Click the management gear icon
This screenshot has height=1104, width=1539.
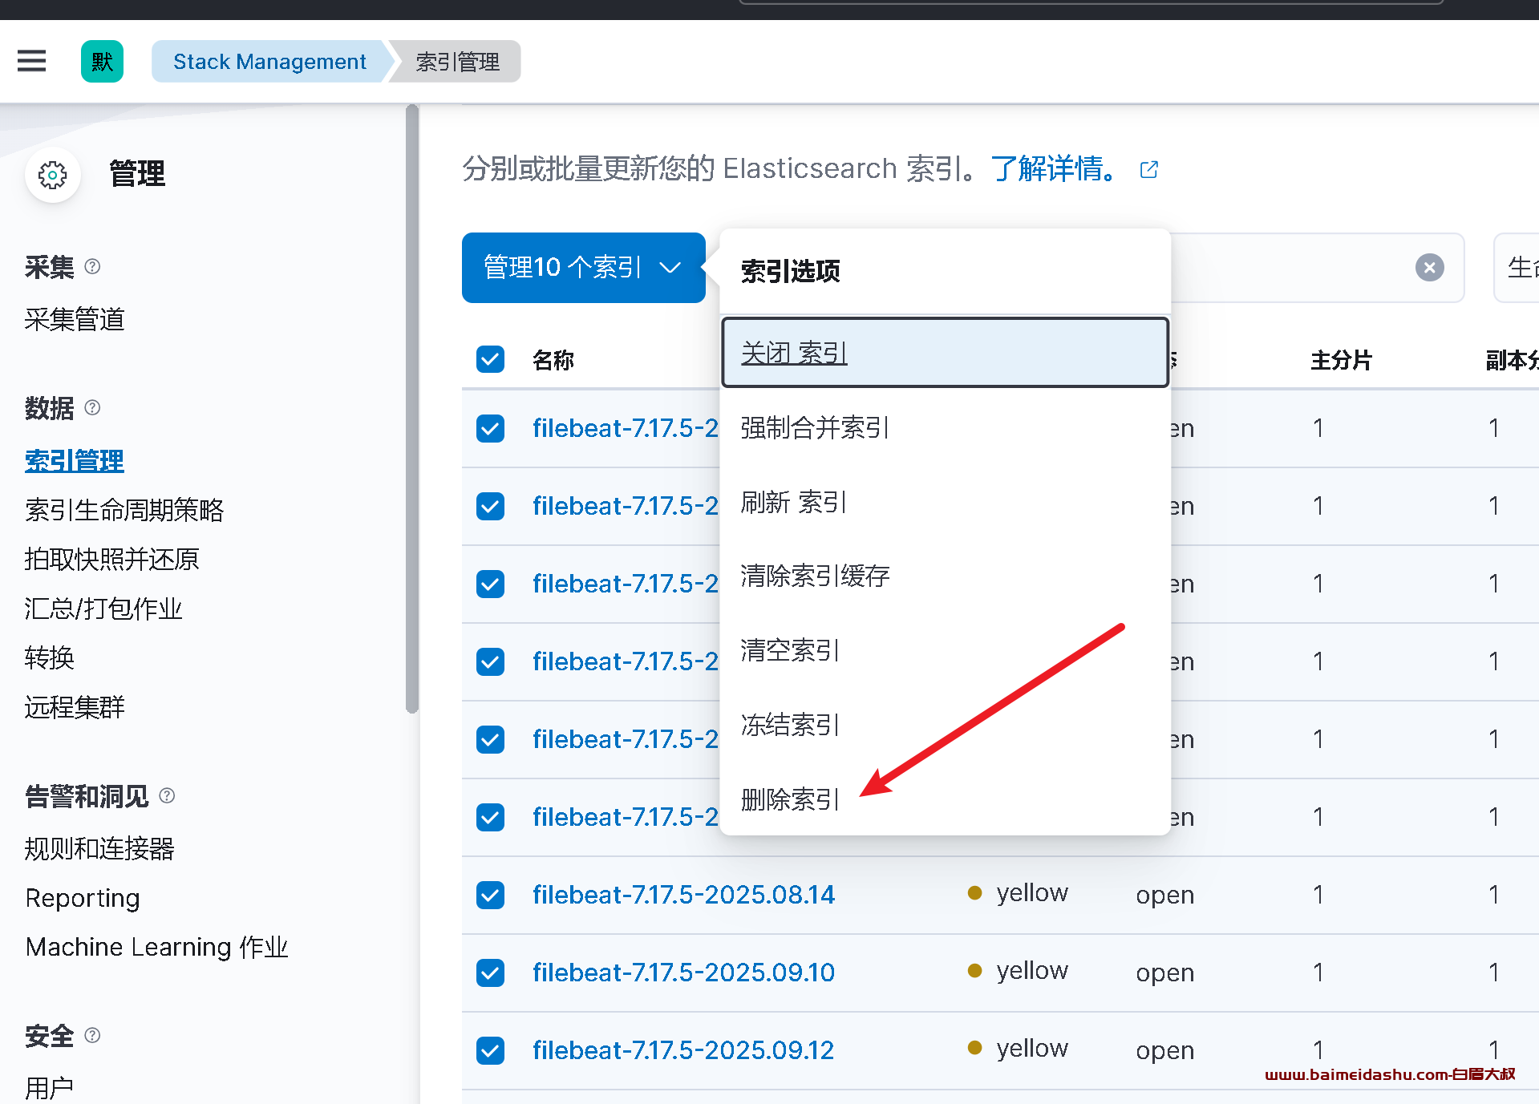[x=53, y=175]
